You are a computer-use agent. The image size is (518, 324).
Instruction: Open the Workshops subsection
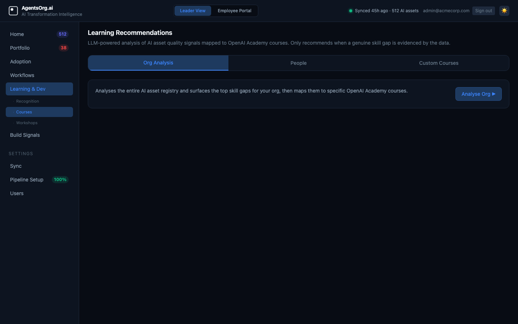[27, 123]
